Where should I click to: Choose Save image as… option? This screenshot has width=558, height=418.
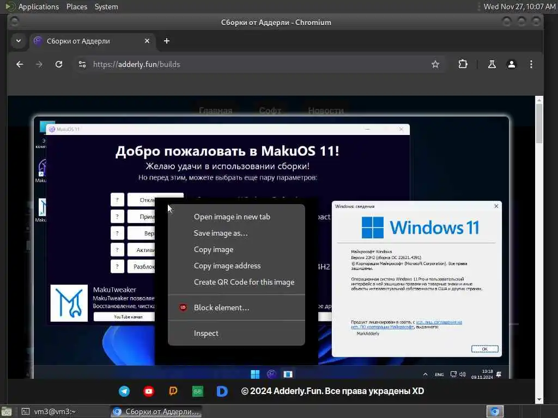pos(236,233)
